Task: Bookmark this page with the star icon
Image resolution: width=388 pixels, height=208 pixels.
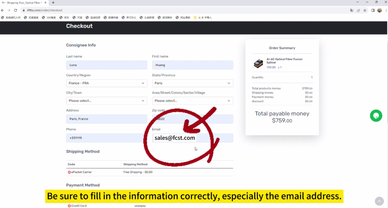Action: (365, 10)
